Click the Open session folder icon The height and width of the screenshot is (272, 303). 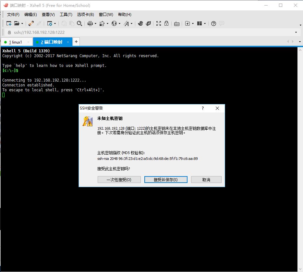pos(17,23)
